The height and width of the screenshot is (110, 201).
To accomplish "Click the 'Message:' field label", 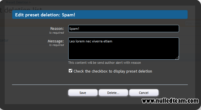I will (56, 41).
